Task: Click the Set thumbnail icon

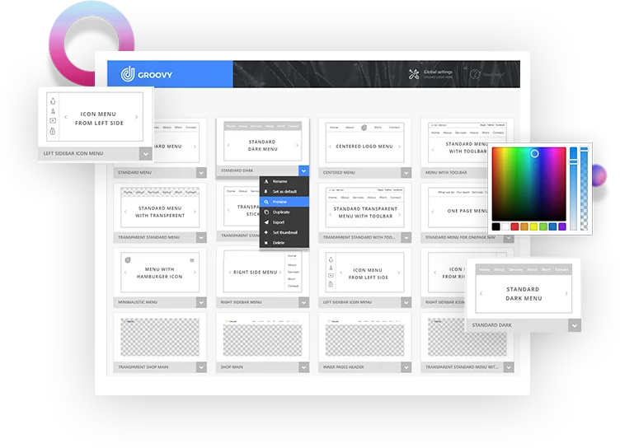Action: click(266, 232)
